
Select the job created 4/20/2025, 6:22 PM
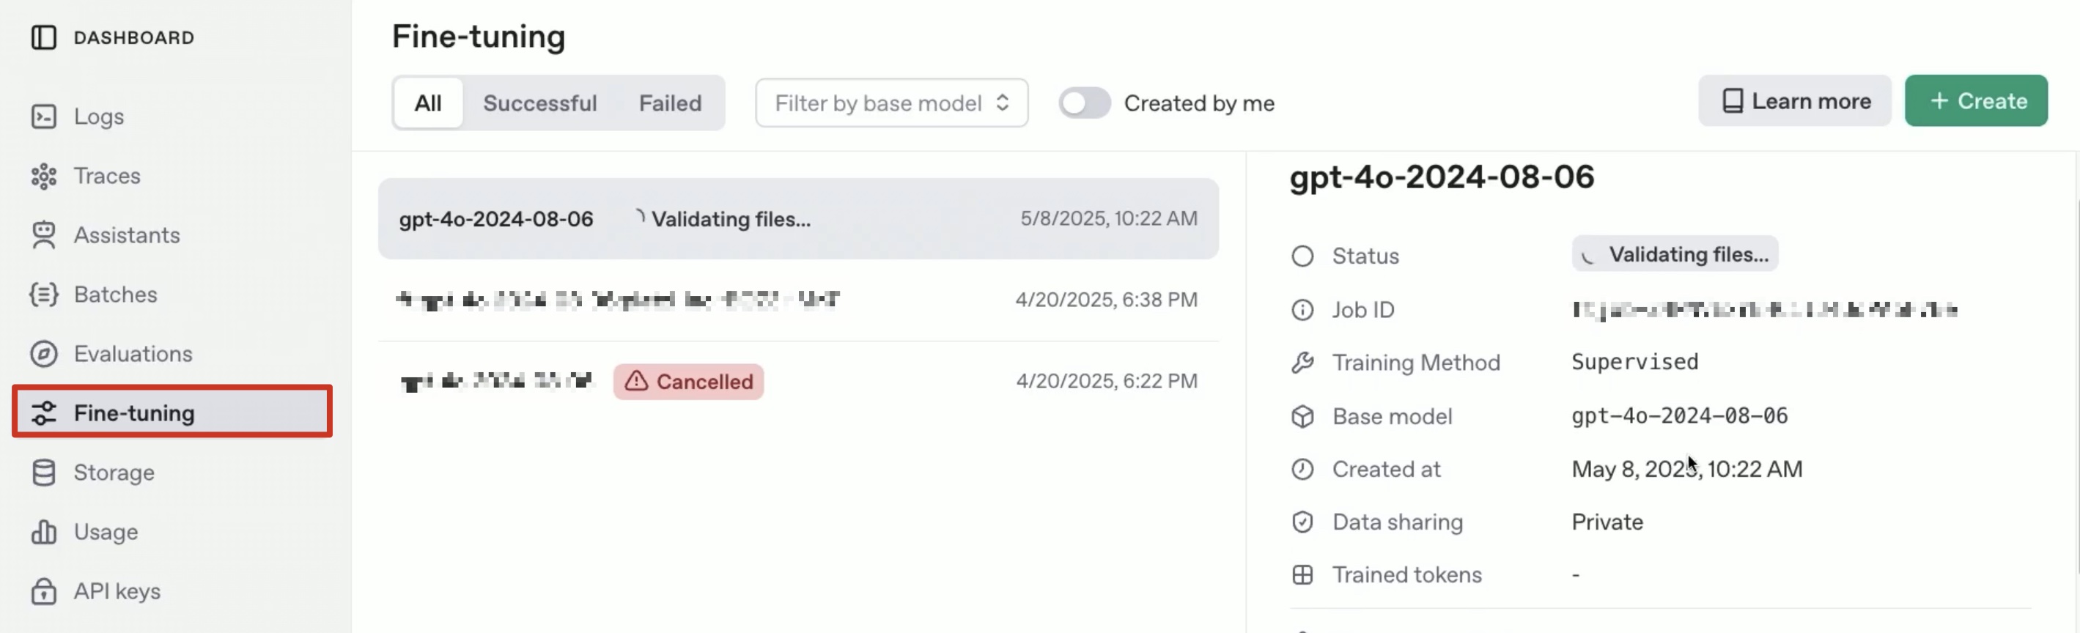coord(799,381)
